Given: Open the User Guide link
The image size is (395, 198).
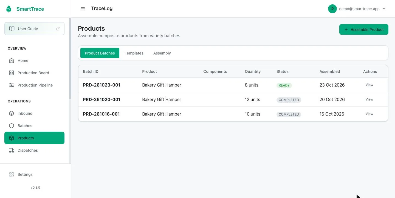Looking at the screenshot, I should pyautogui.click(x=34, y=29).
